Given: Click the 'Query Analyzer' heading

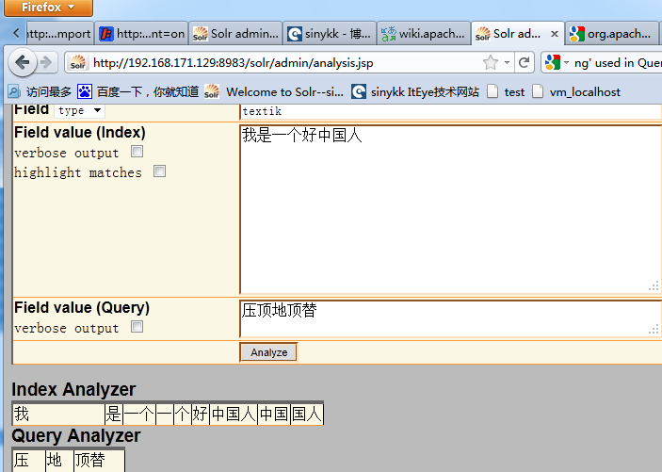Looking at the screenshot, I should coord(76,435).
